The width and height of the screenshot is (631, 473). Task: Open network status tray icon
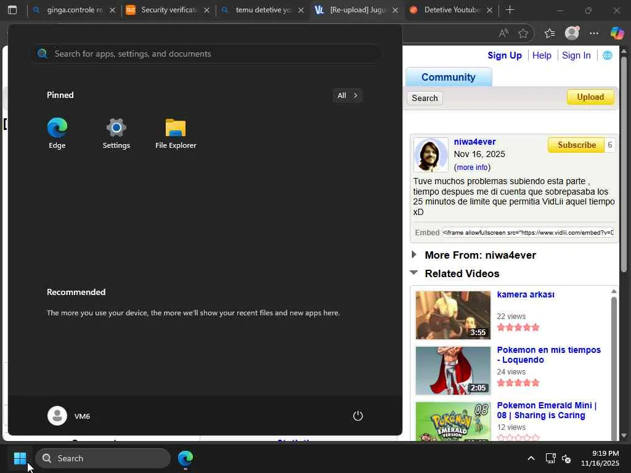click(550, 458)
